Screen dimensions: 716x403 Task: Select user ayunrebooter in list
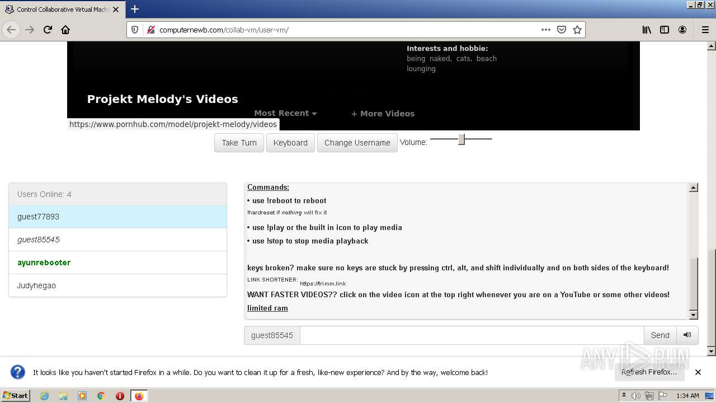click(x=117, y=263)
